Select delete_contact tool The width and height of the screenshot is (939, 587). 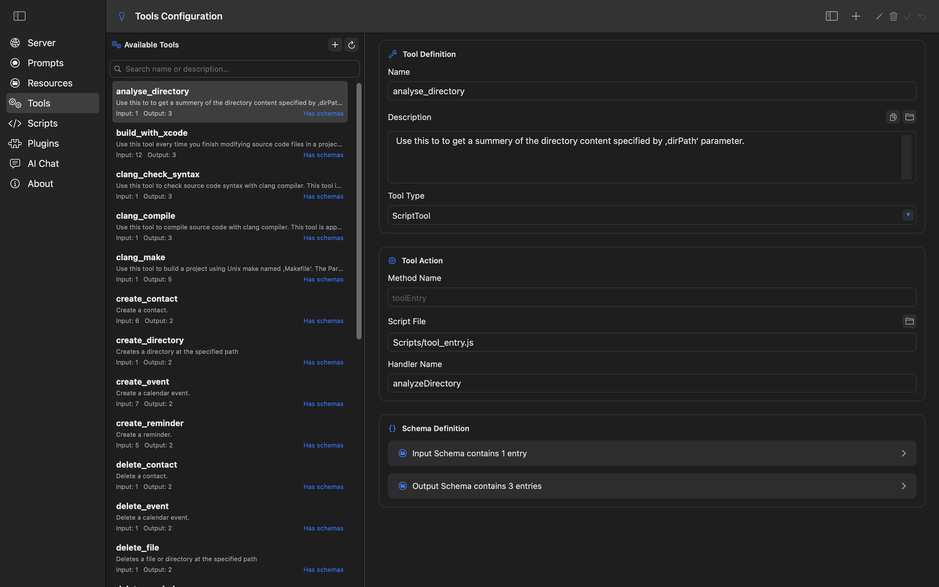(230, 475)
